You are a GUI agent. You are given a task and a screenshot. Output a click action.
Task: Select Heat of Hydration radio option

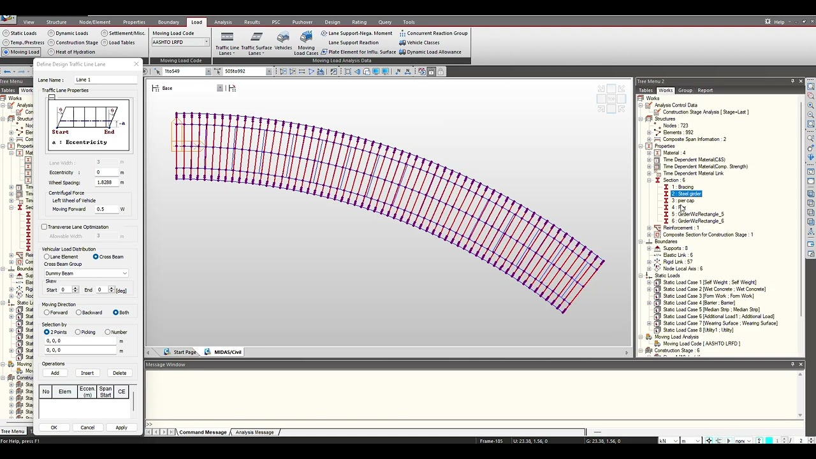tap(71, 52)
